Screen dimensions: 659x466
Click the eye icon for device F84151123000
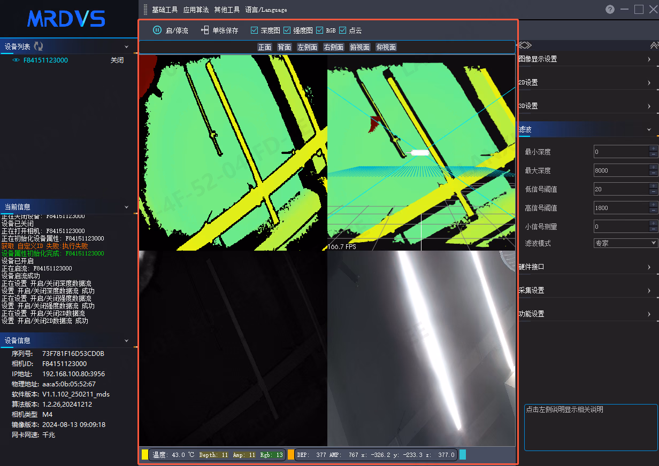(16, 60)
